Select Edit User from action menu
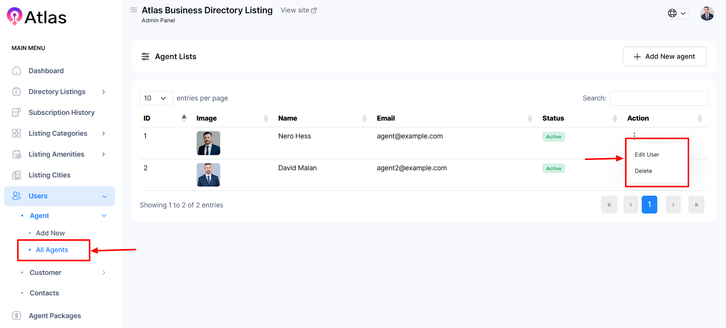 (647, 155)
